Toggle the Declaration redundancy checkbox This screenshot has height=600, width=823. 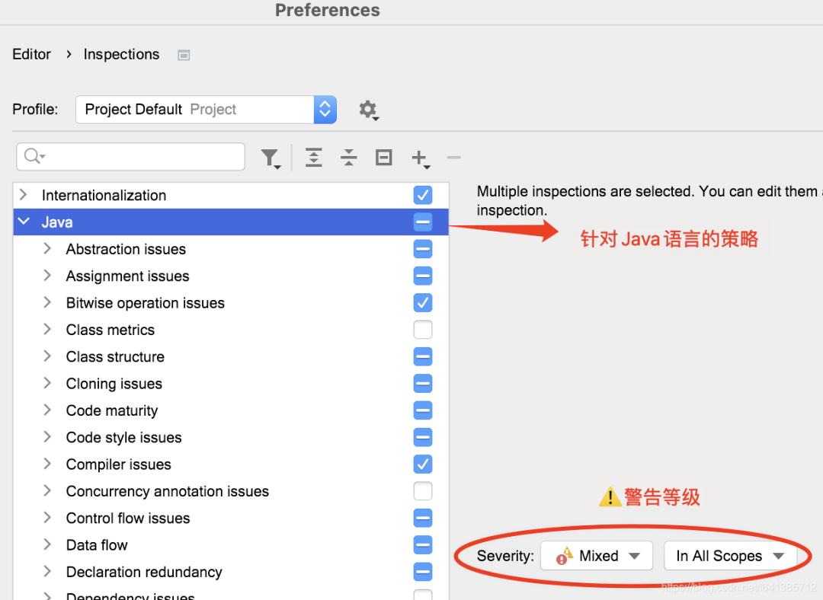(x=422, y=572)
